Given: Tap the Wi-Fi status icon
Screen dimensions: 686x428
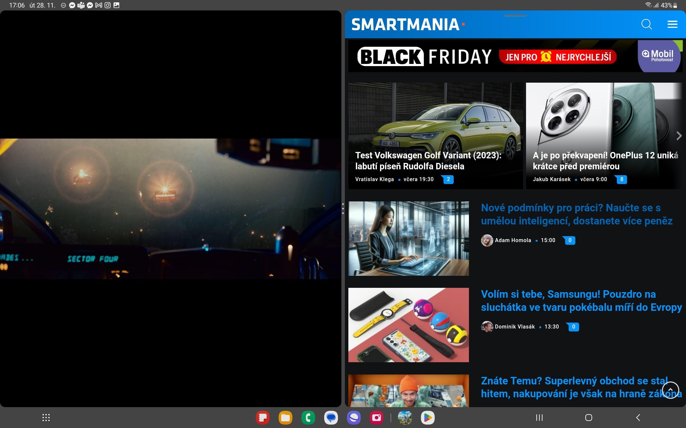Looking at the screenshot, I should [648, 5].
